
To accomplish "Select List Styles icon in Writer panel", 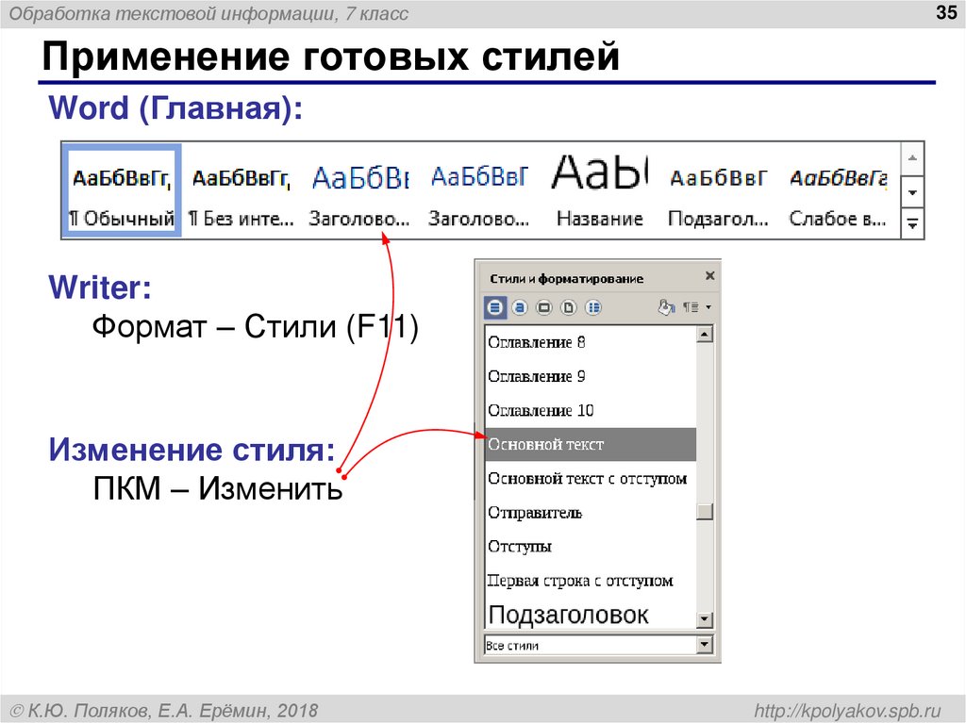I will (x=593, y=307).
